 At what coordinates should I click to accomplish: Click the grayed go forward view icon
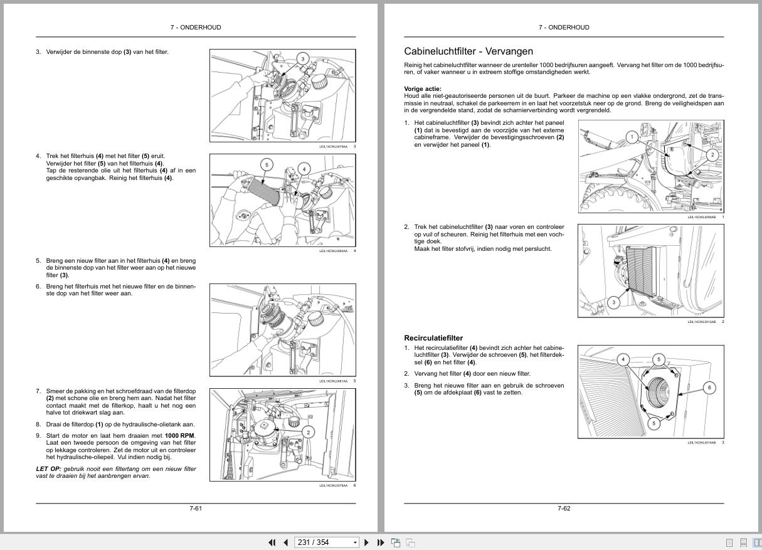(411, 542)
